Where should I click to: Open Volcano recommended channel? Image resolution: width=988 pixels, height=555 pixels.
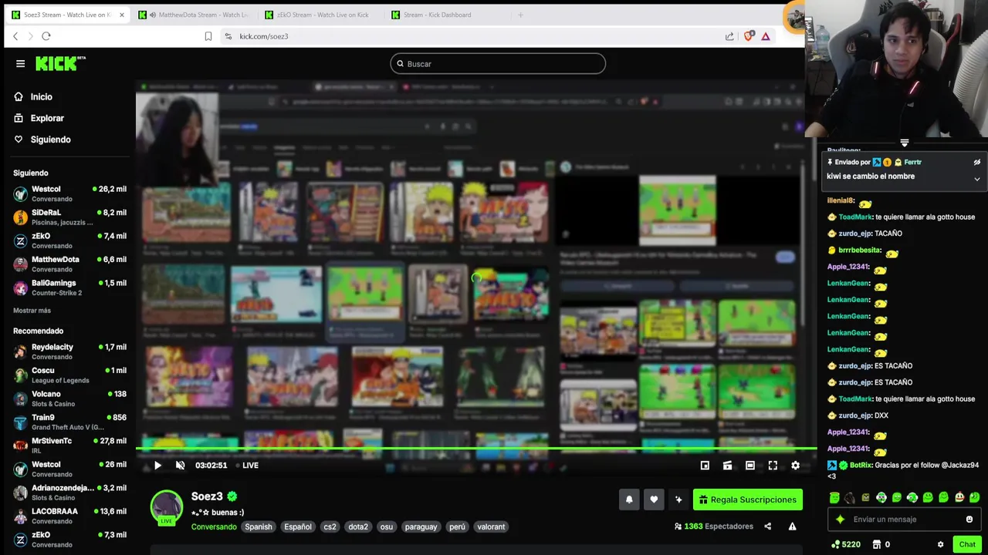coord(69,399)
